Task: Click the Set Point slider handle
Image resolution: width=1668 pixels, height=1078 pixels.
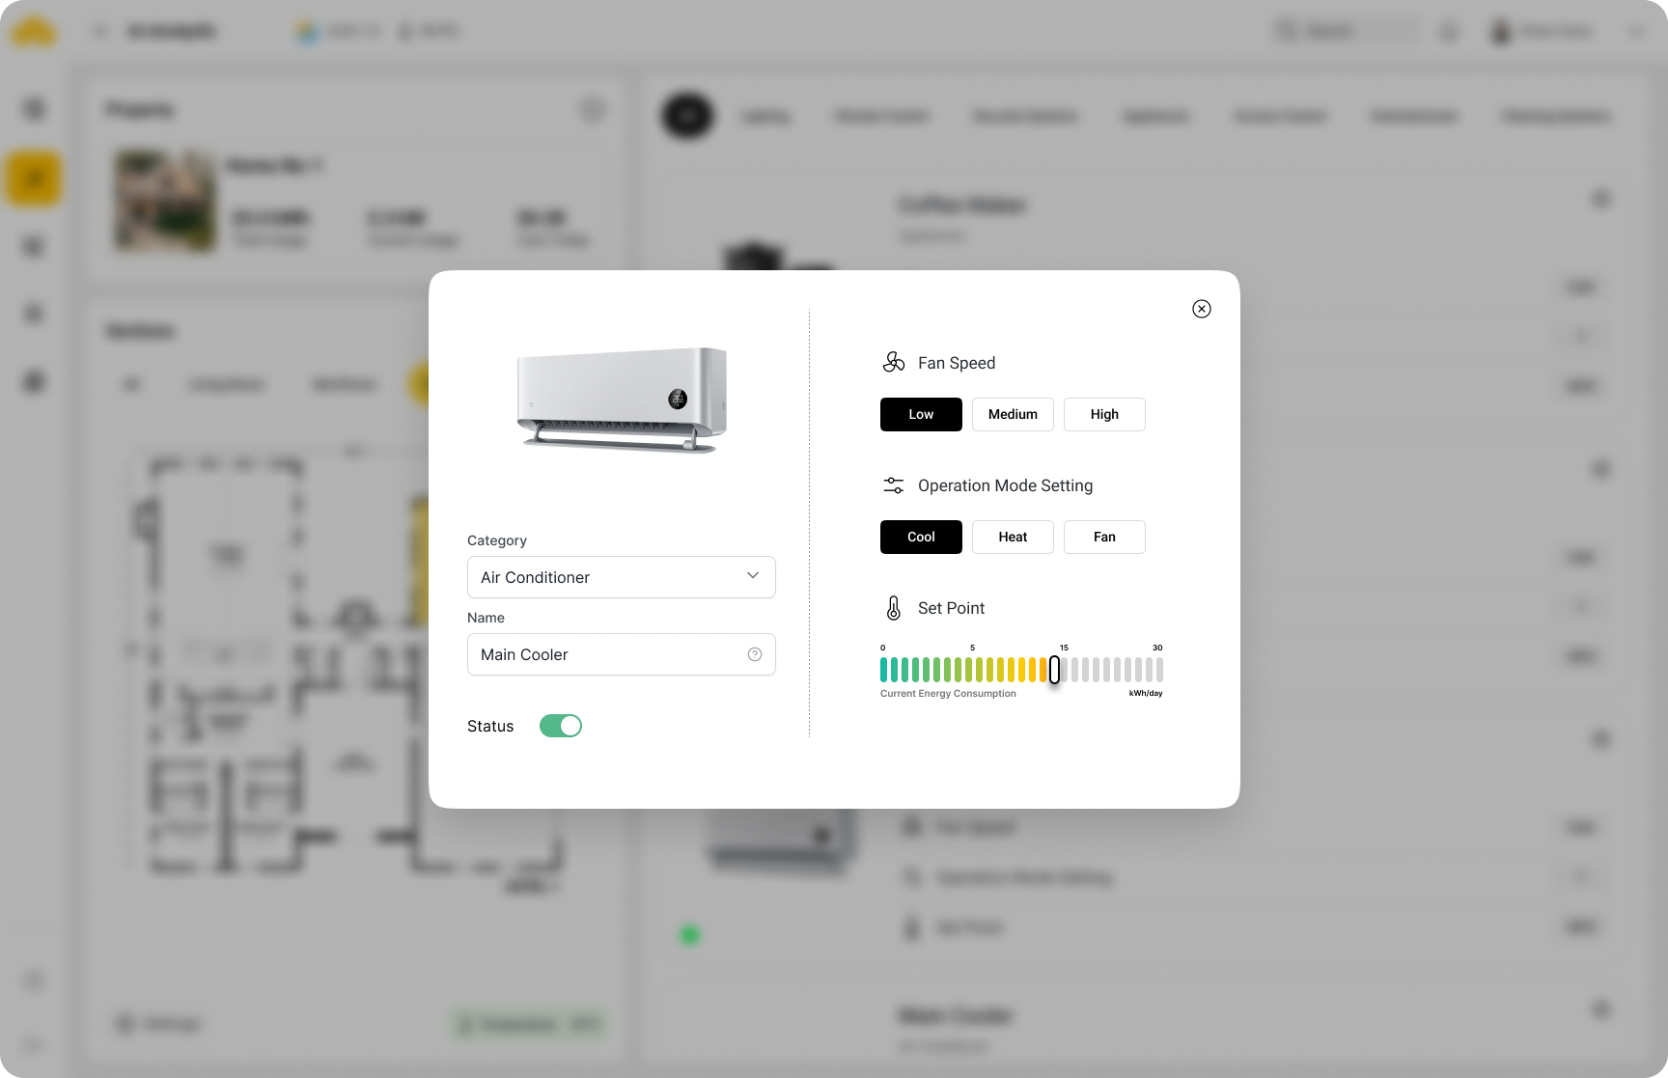Action: (1054, 670)
